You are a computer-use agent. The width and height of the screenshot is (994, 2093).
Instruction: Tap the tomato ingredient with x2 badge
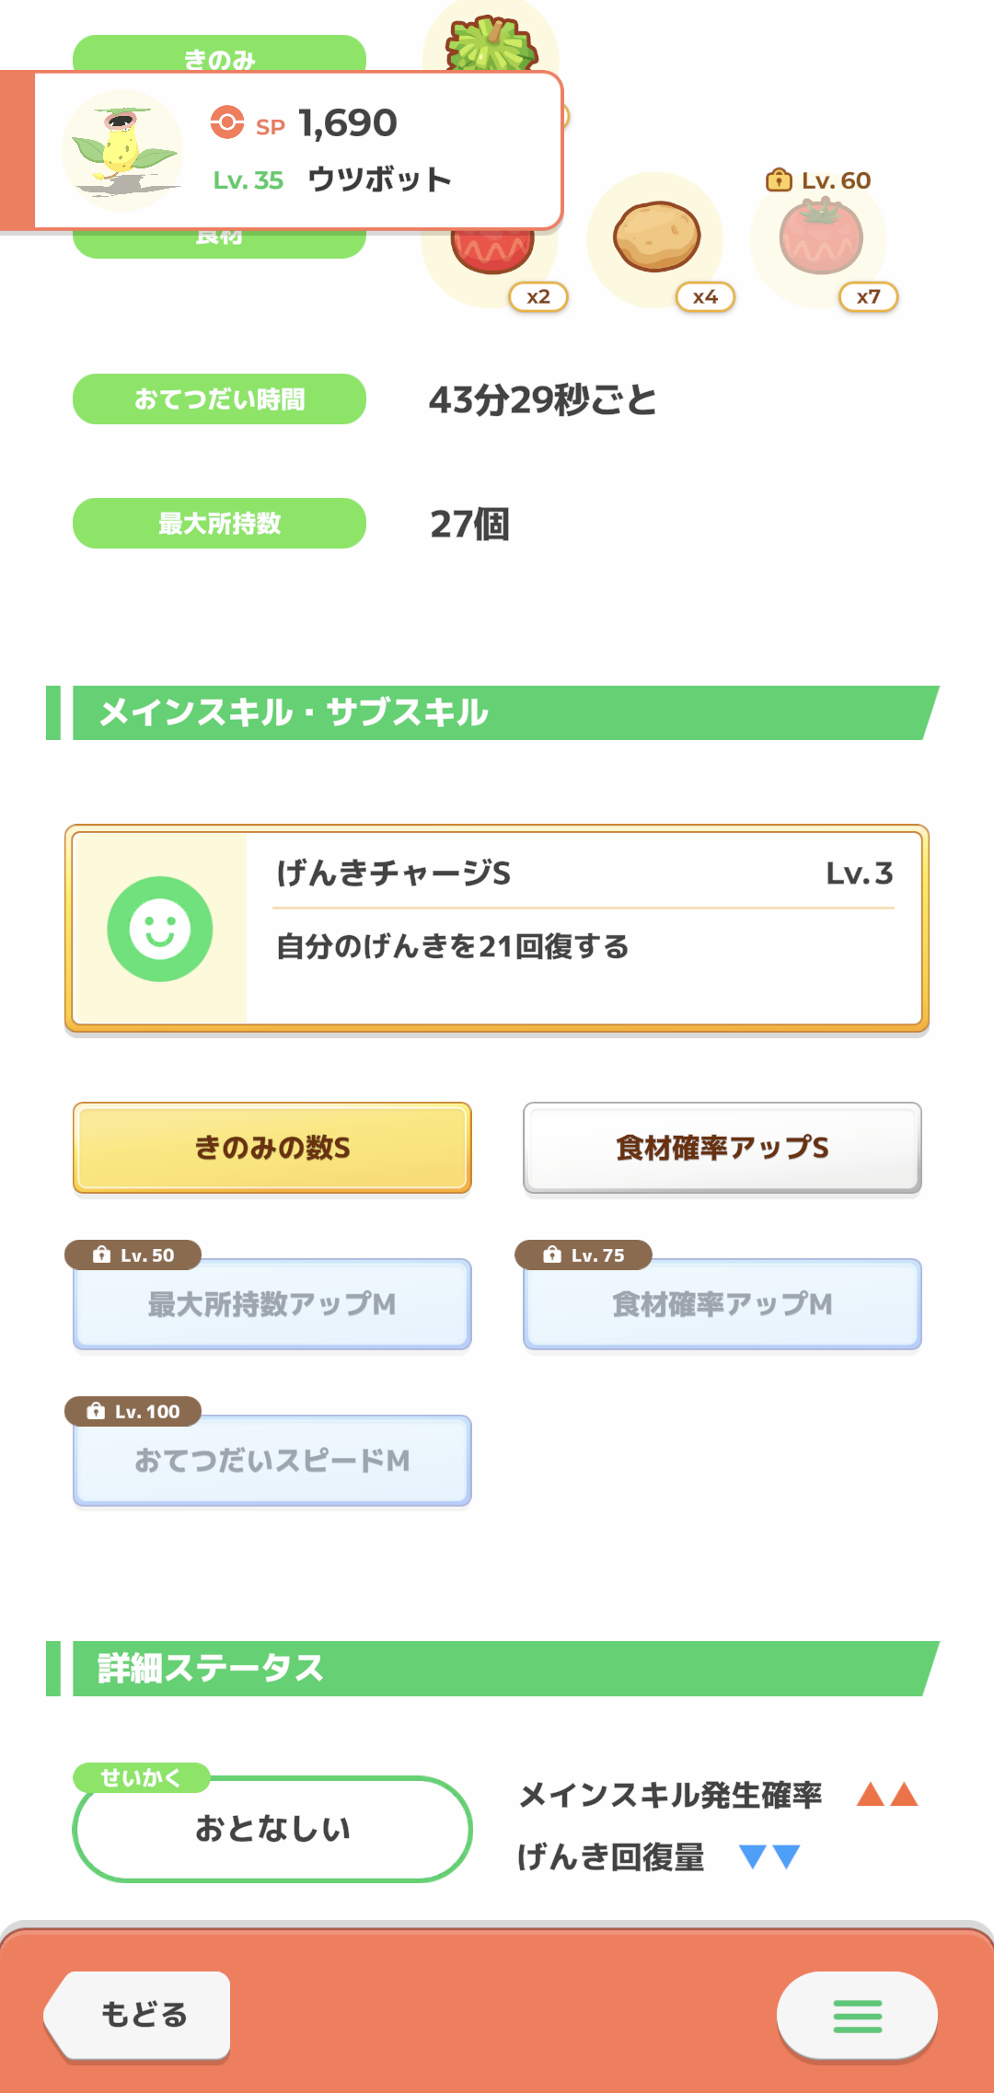tap(492, 250)
